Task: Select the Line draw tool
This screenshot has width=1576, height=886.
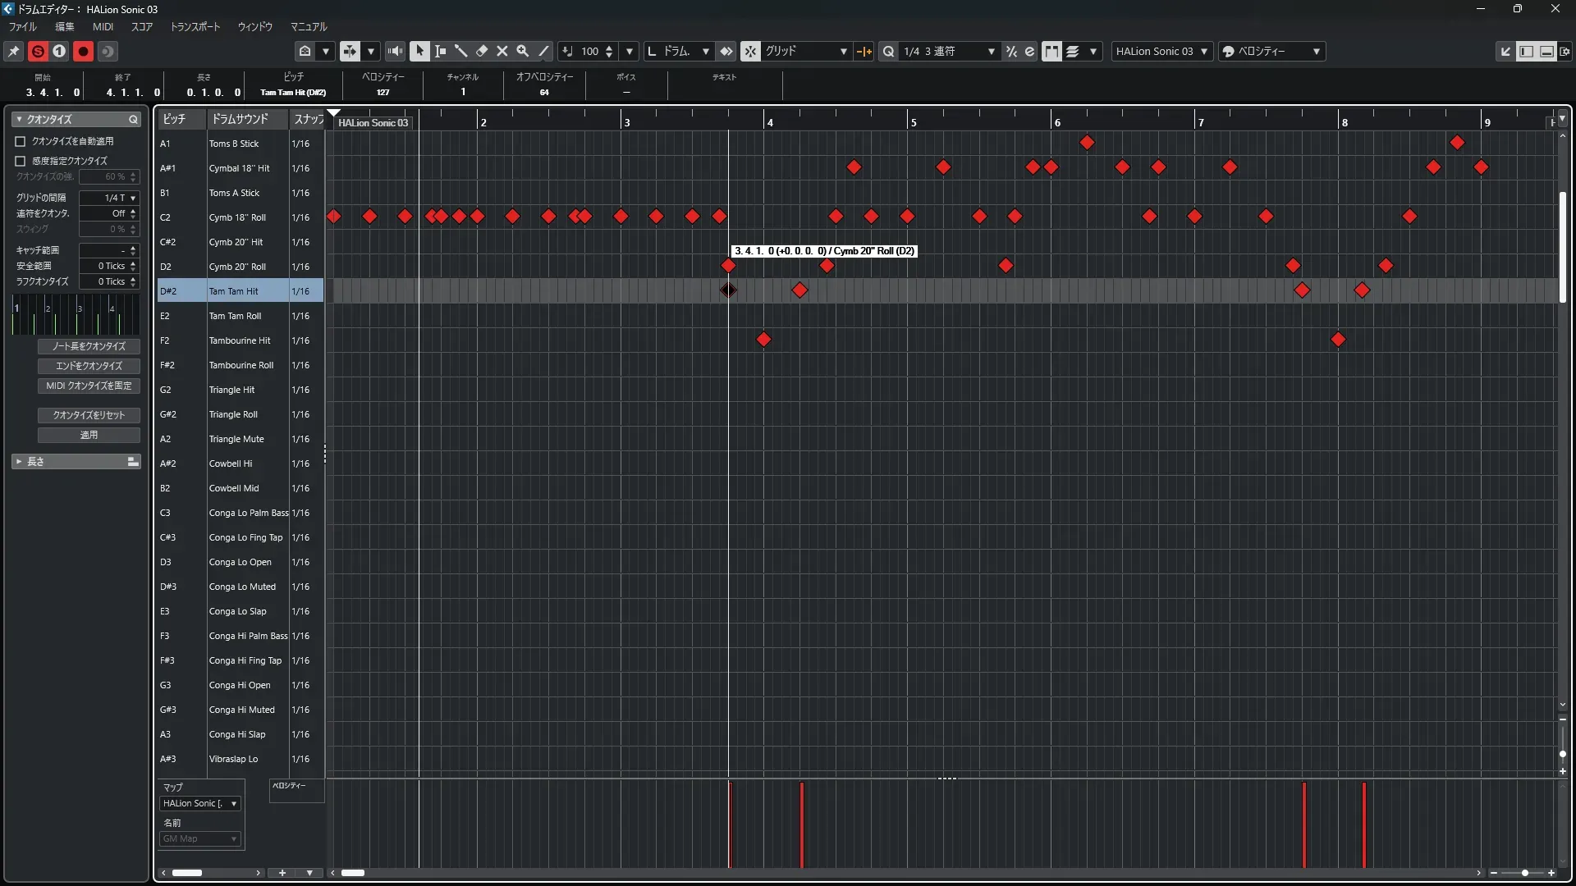Action: (x=543, y=51)
